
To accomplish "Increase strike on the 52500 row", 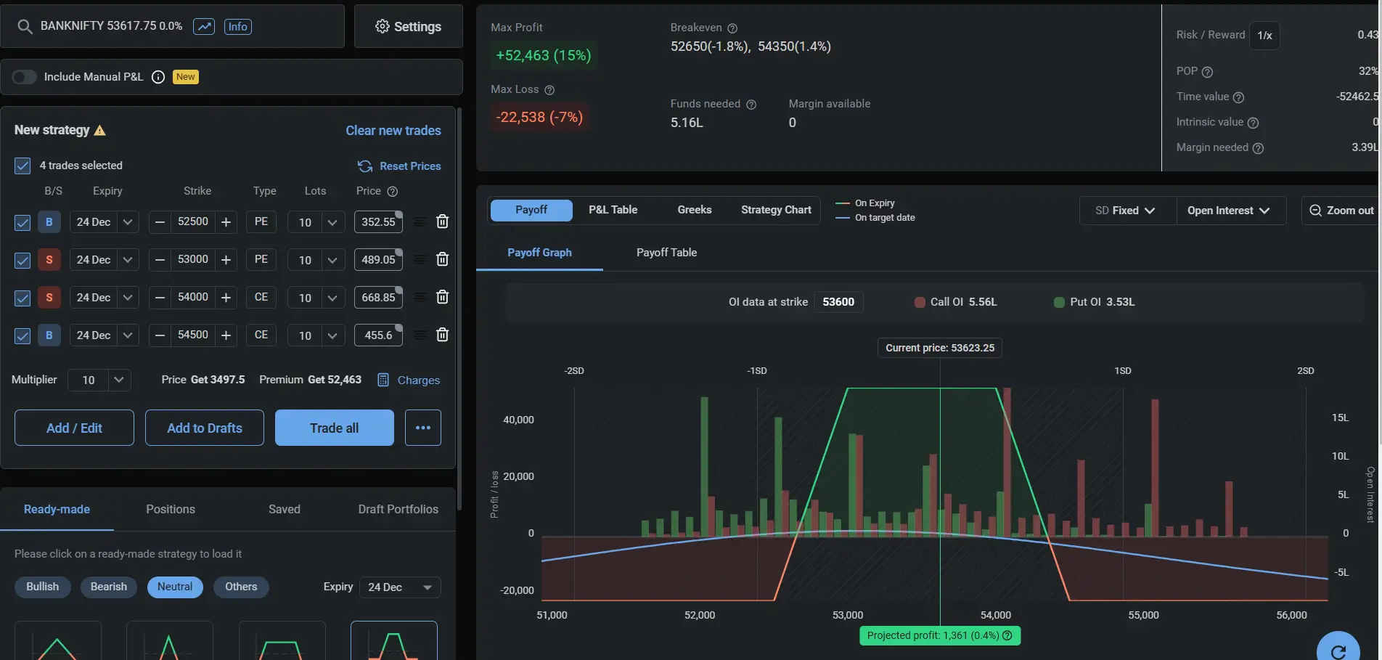I will click(x=226, y=222).
